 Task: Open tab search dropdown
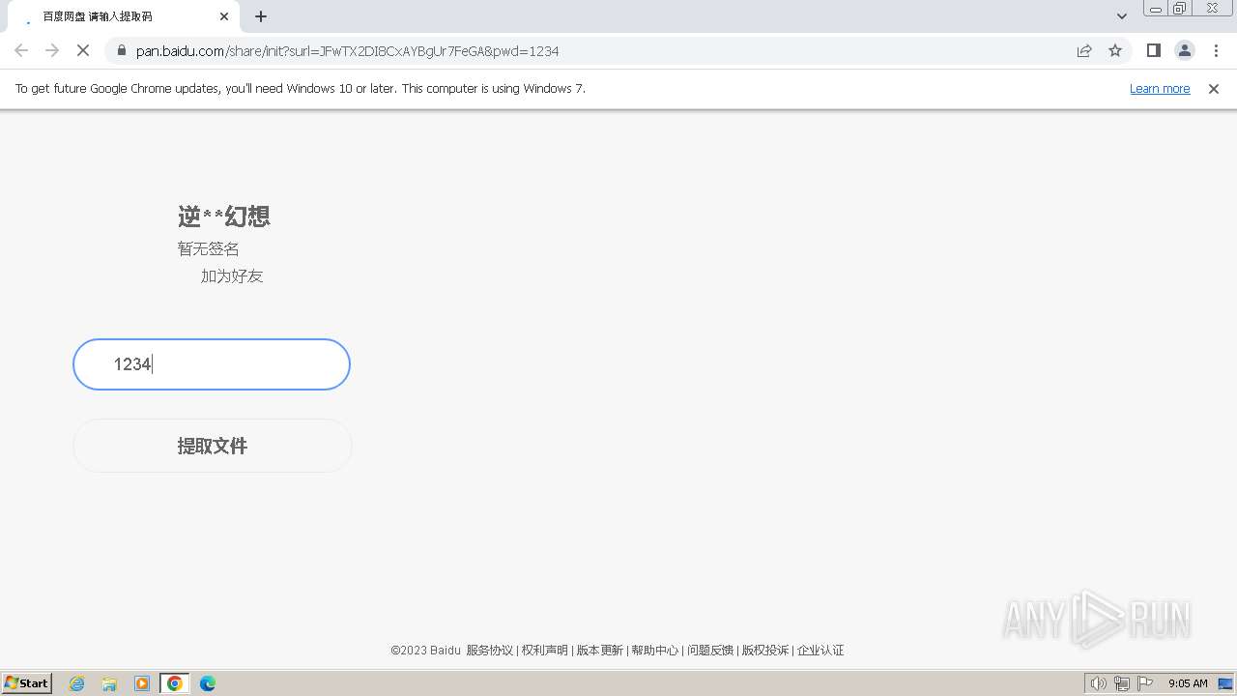pos(1121,16)
